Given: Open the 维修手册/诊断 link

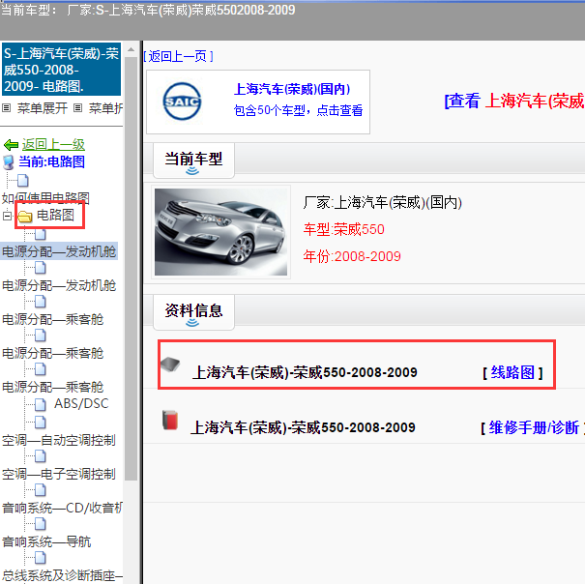Looking at the screenshot, I should tap(534, 427).
